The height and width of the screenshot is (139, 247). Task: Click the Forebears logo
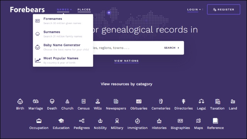27,10
